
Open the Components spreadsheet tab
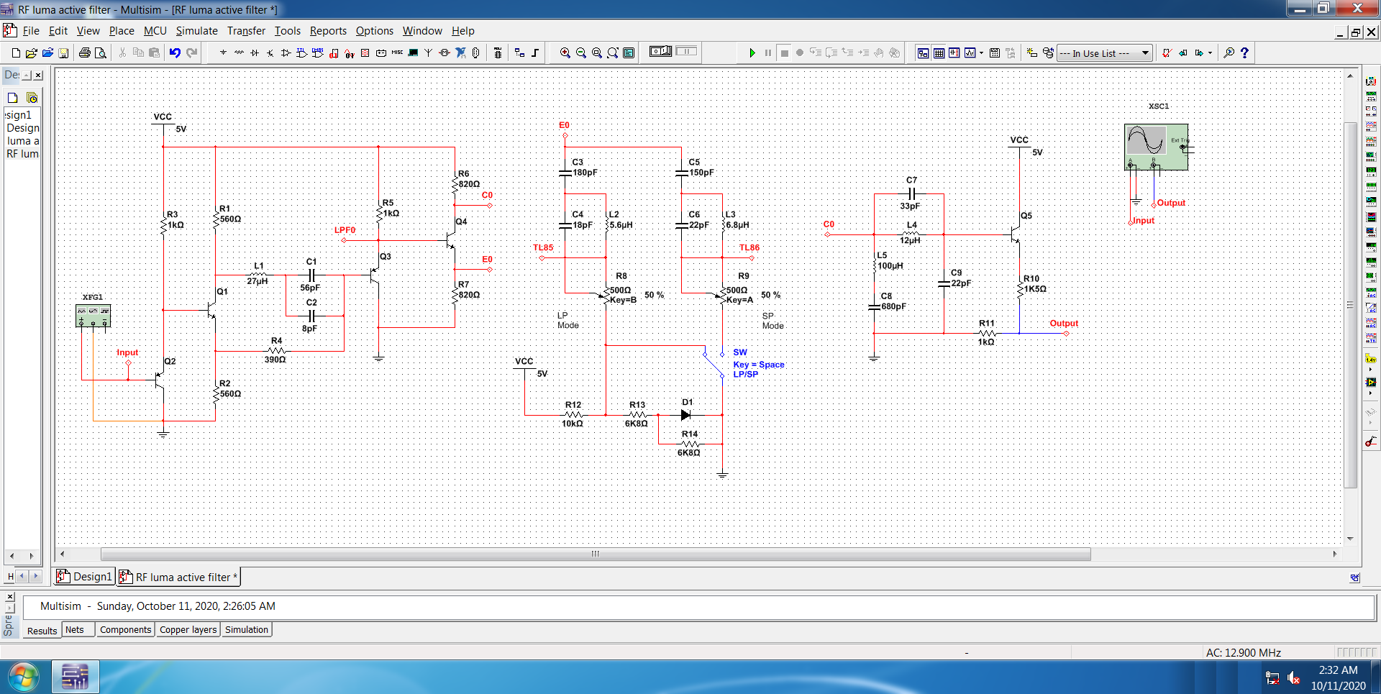(125, 630)
